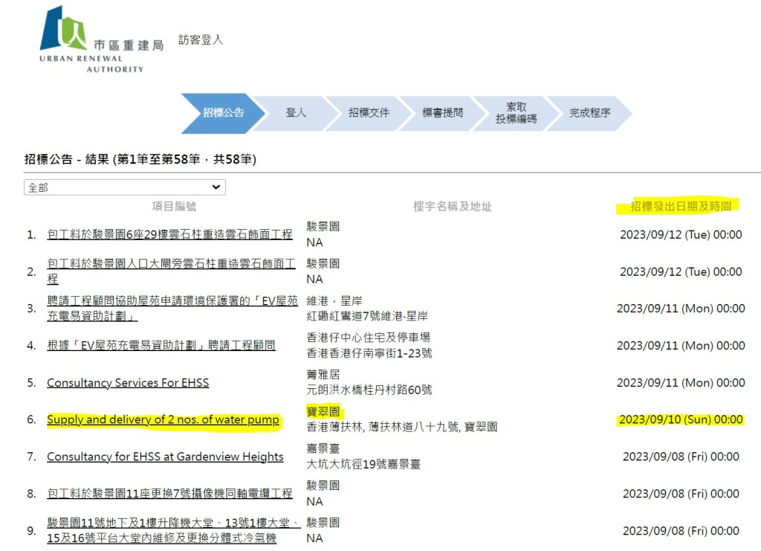Viewport: 761px width, 551px height.
Task: Open the 標書提問 step
Action: click(442, 113)
